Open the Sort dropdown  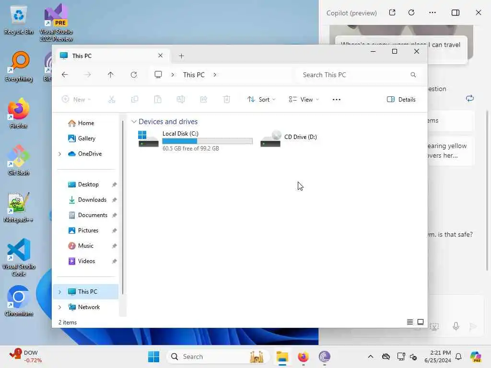coord(261,100)
